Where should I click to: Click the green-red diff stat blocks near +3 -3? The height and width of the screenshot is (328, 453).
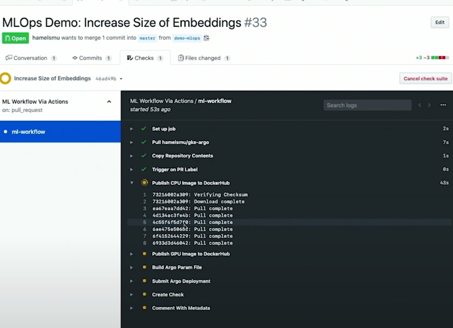[439, 57]
